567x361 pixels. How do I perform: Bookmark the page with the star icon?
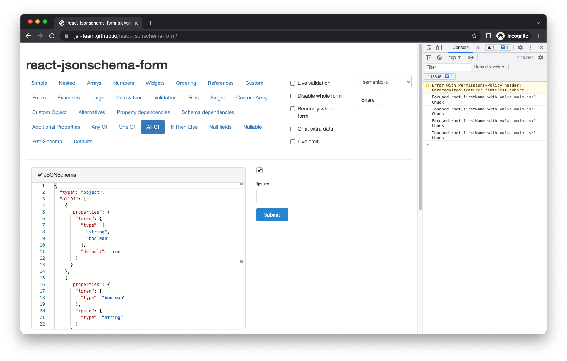tap(474, 36)
